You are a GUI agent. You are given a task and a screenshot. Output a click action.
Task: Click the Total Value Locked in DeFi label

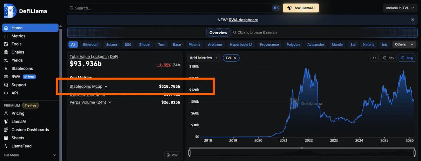(x=94, y=56)
